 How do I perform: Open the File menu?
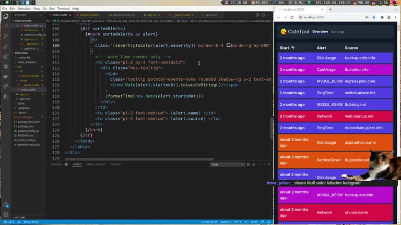point(5,9)
